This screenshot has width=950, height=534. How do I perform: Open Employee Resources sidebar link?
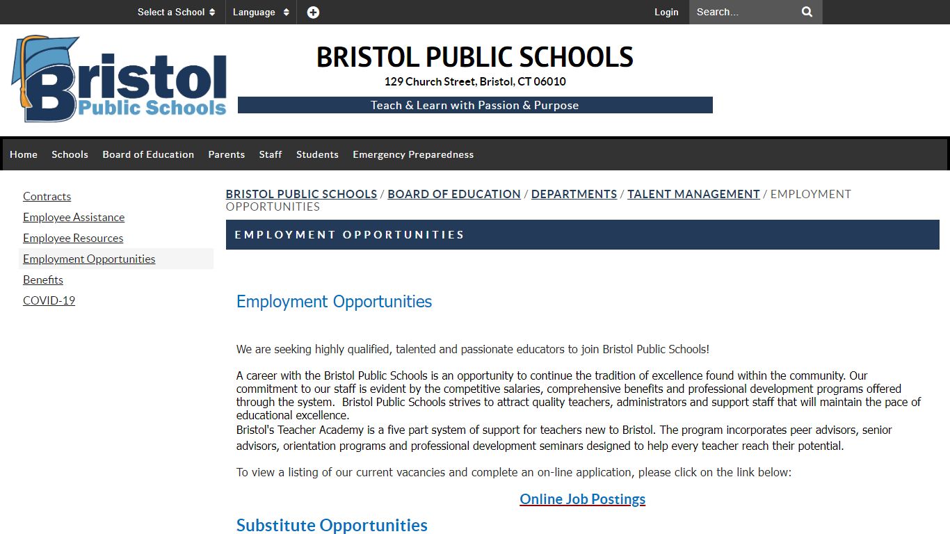[73, 238]
